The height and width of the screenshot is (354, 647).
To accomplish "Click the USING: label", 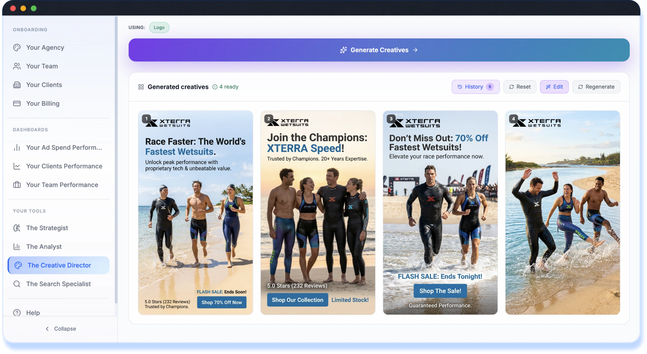I will [x=137, y=27].
